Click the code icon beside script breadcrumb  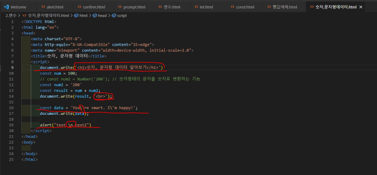pyautogui.click(x=114, y=15)
